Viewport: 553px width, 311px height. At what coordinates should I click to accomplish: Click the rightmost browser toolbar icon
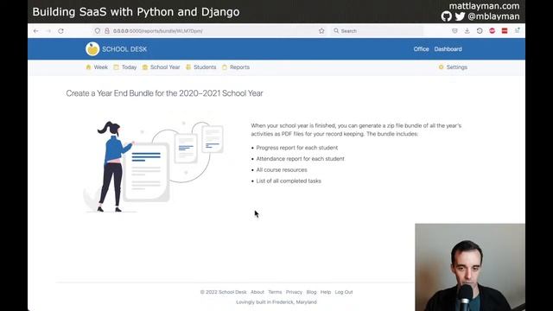point(517,31)
